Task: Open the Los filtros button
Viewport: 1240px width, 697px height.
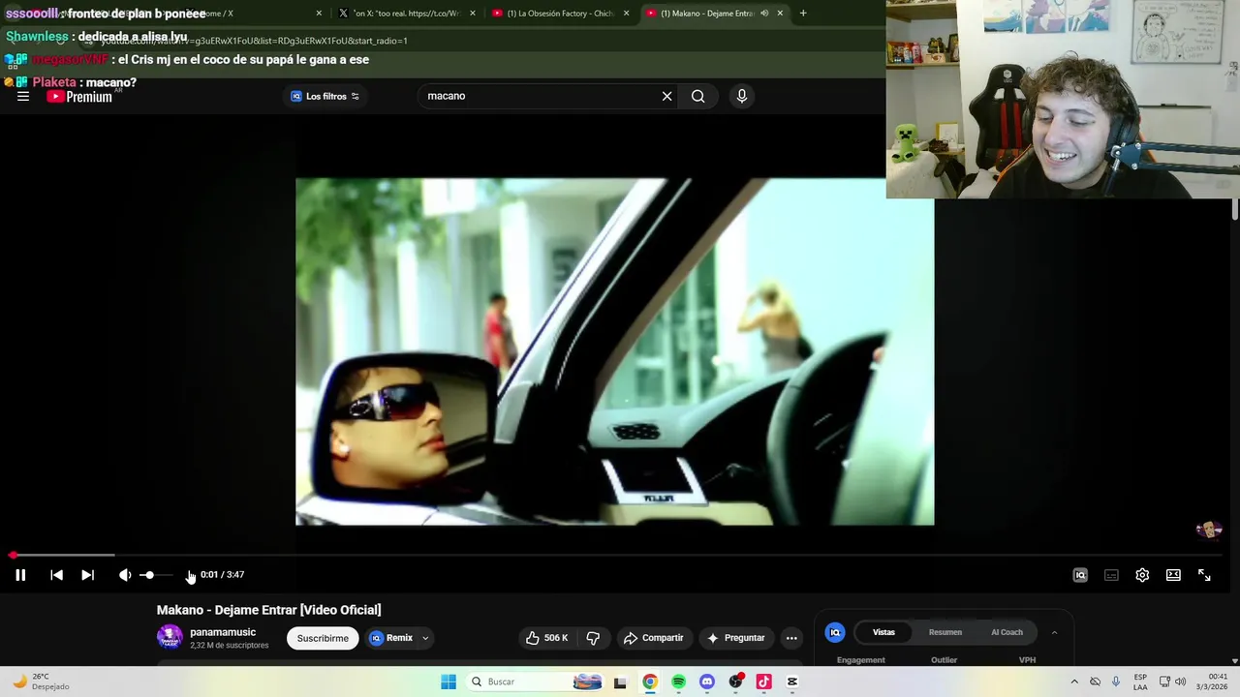Action: pyautogui.click(x=325, y=96)
